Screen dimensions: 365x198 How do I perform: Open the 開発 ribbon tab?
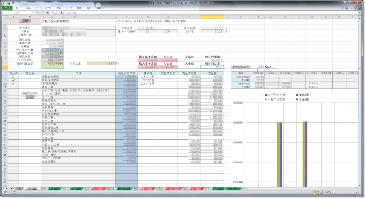coord(99,8)
